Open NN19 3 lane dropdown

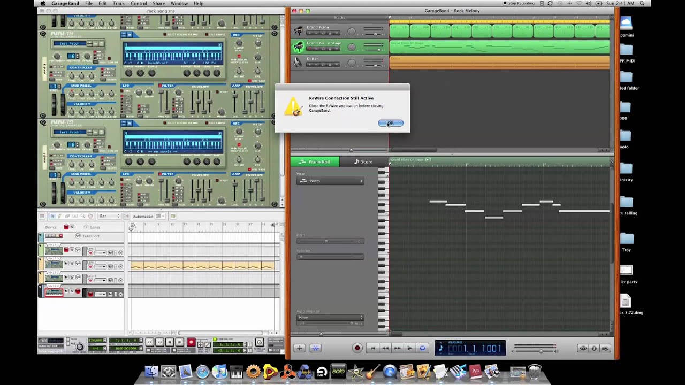click(101, 266)
